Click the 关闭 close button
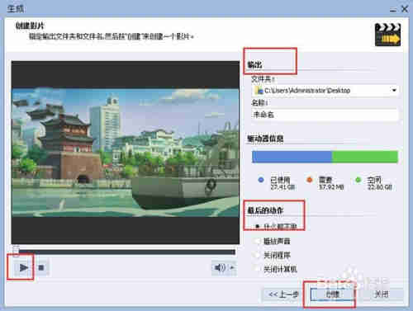413x311 pixels. [382, 295]
